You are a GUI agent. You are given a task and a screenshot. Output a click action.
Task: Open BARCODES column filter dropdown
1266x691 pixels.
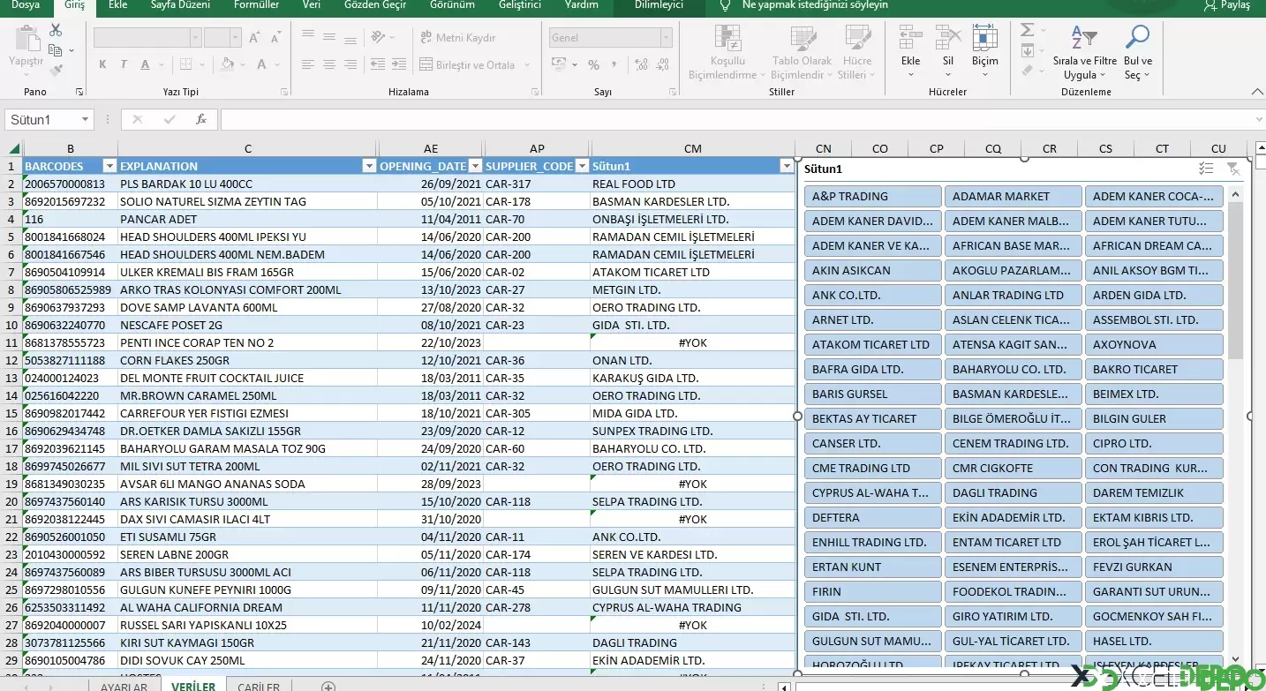[109, 166]
